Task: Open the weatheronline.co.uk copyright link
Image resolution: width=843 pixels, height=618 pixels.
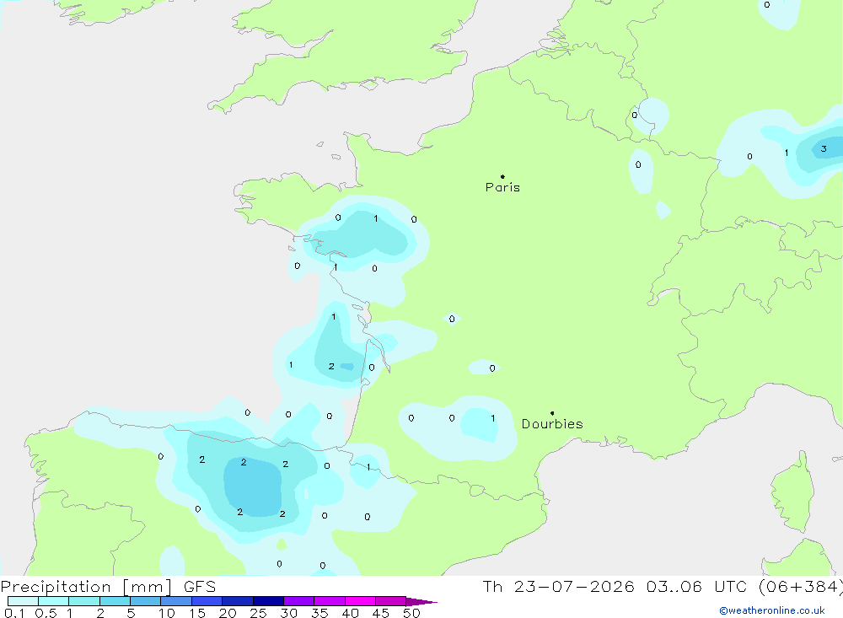Action: pyautogui.click(x=772, y=610)
